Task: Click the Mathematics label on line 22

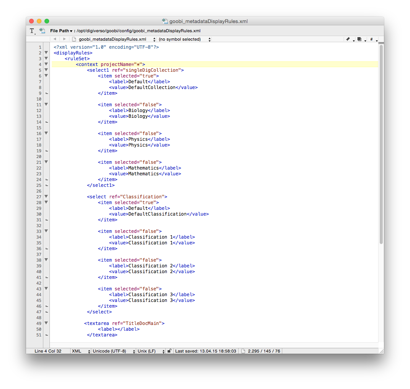Action: pyautogui.click(x=143, y=168)
